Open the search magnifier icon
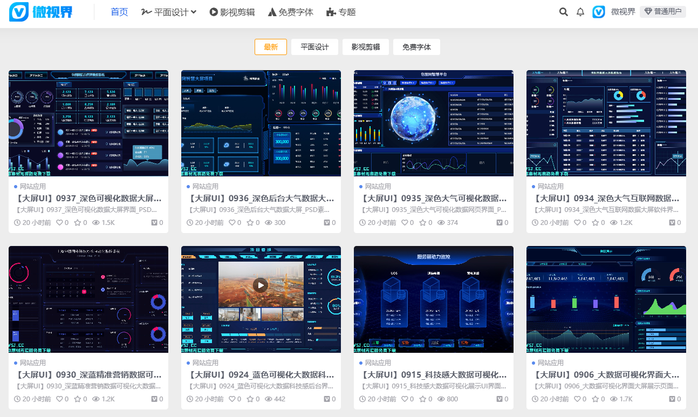 tap(563, 12)
